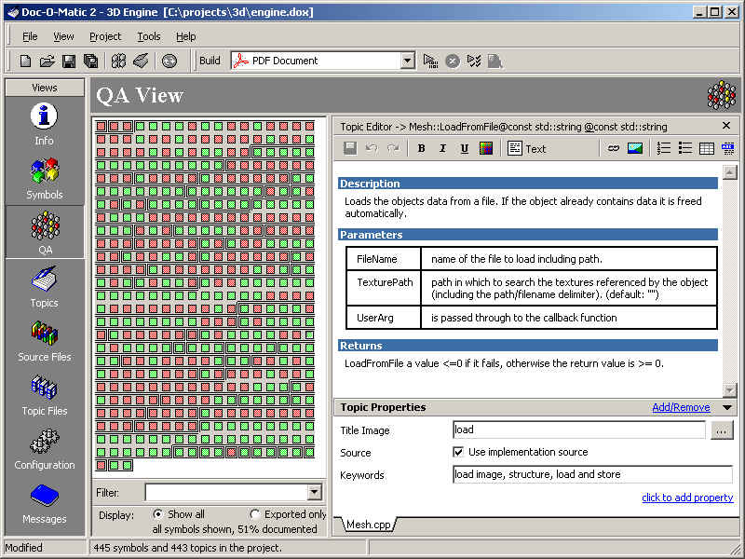Collapse the Topic Properties panel arrow
745x559 pixels.
(x=726, y=407)
